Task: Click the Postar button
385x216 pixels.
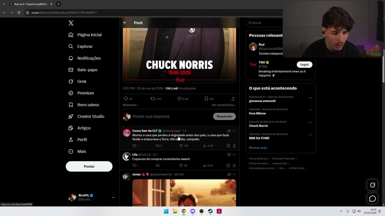Action: click(x=89, y=166)
